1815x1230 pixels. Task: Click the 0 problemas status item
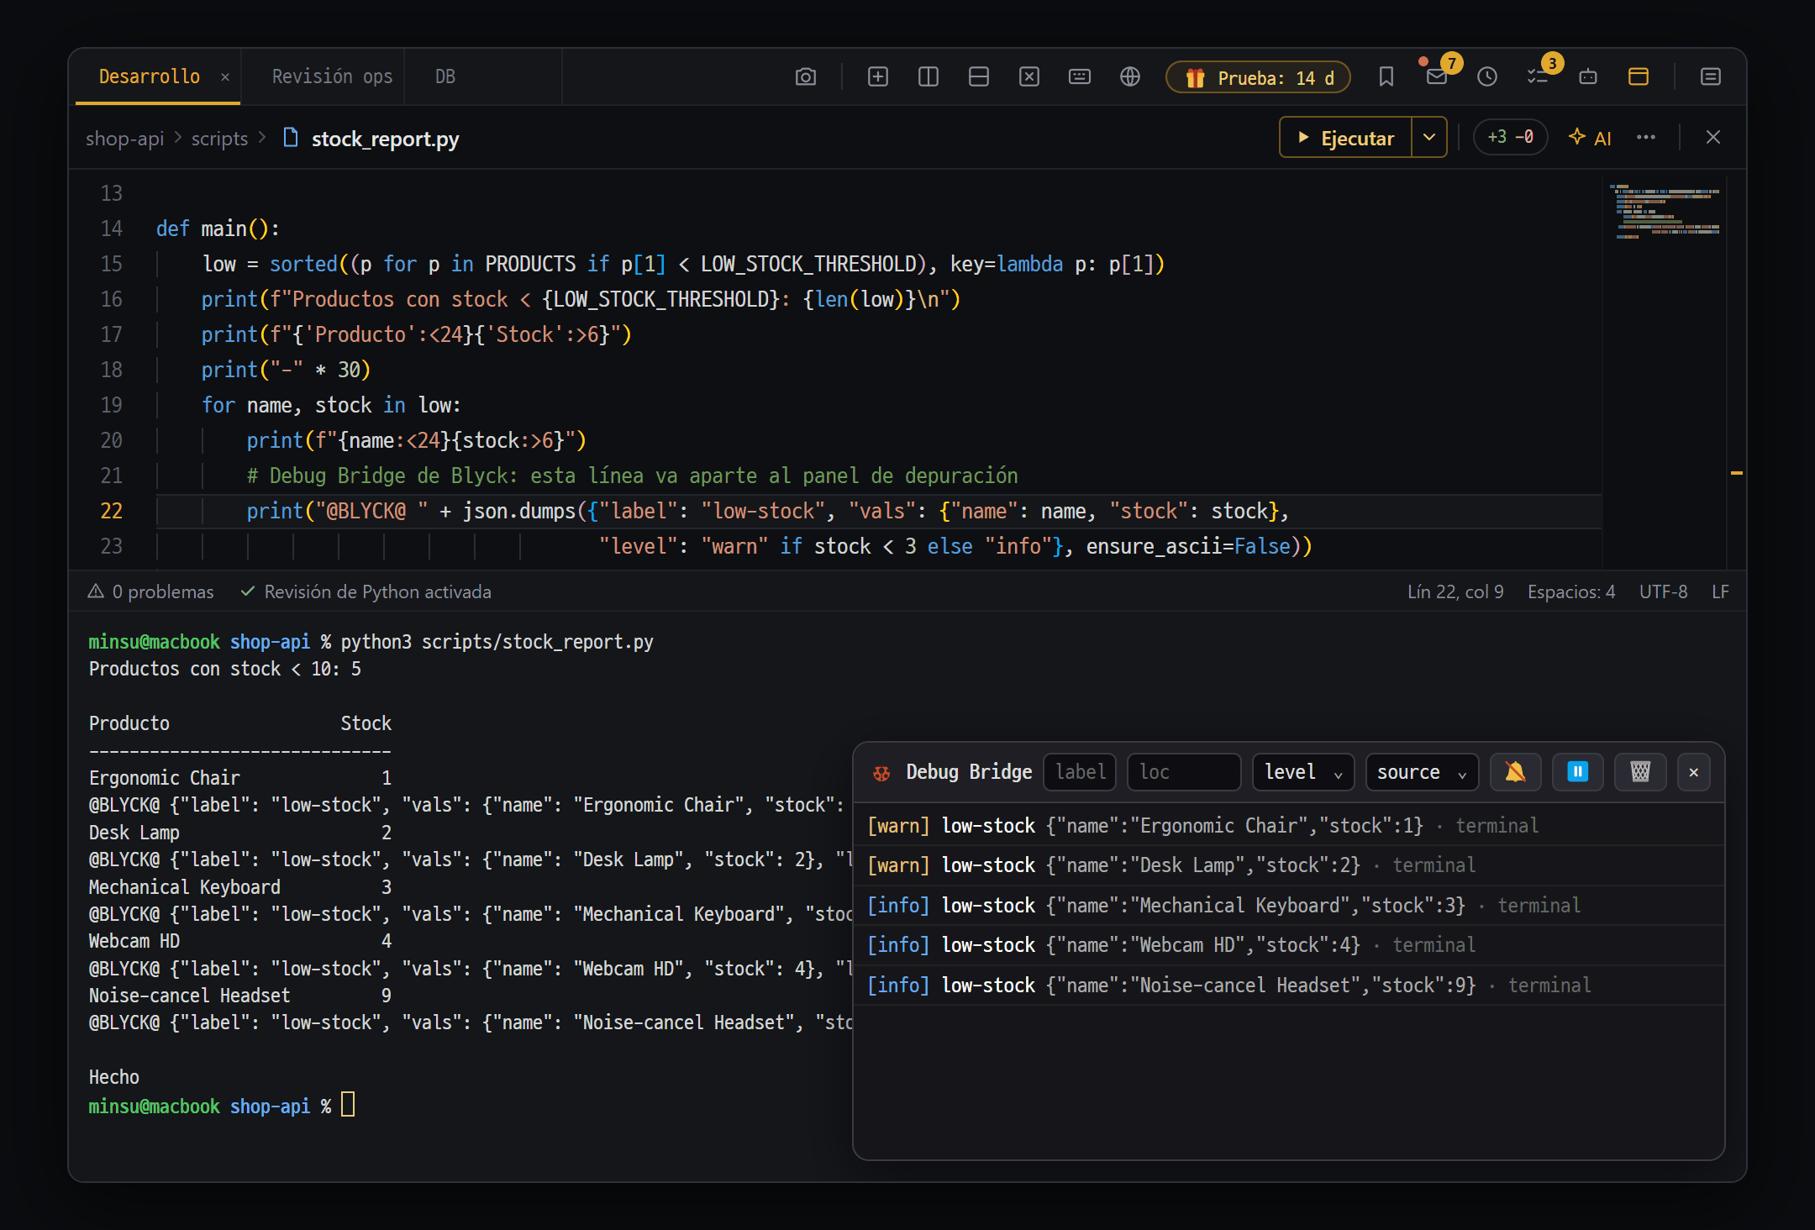[x=151, y=591]
